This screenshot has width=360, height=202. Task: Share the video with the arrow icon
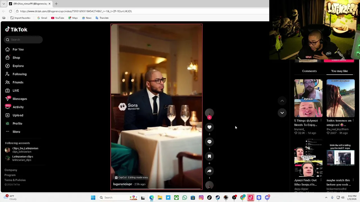click(x=209, y=171)
